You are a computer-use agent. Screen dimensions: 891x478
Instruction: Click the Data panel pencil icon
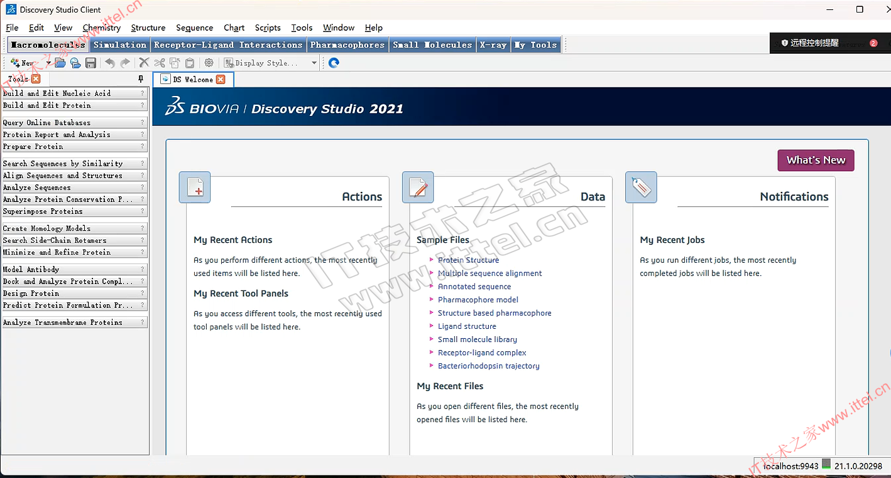coord(418,188)
